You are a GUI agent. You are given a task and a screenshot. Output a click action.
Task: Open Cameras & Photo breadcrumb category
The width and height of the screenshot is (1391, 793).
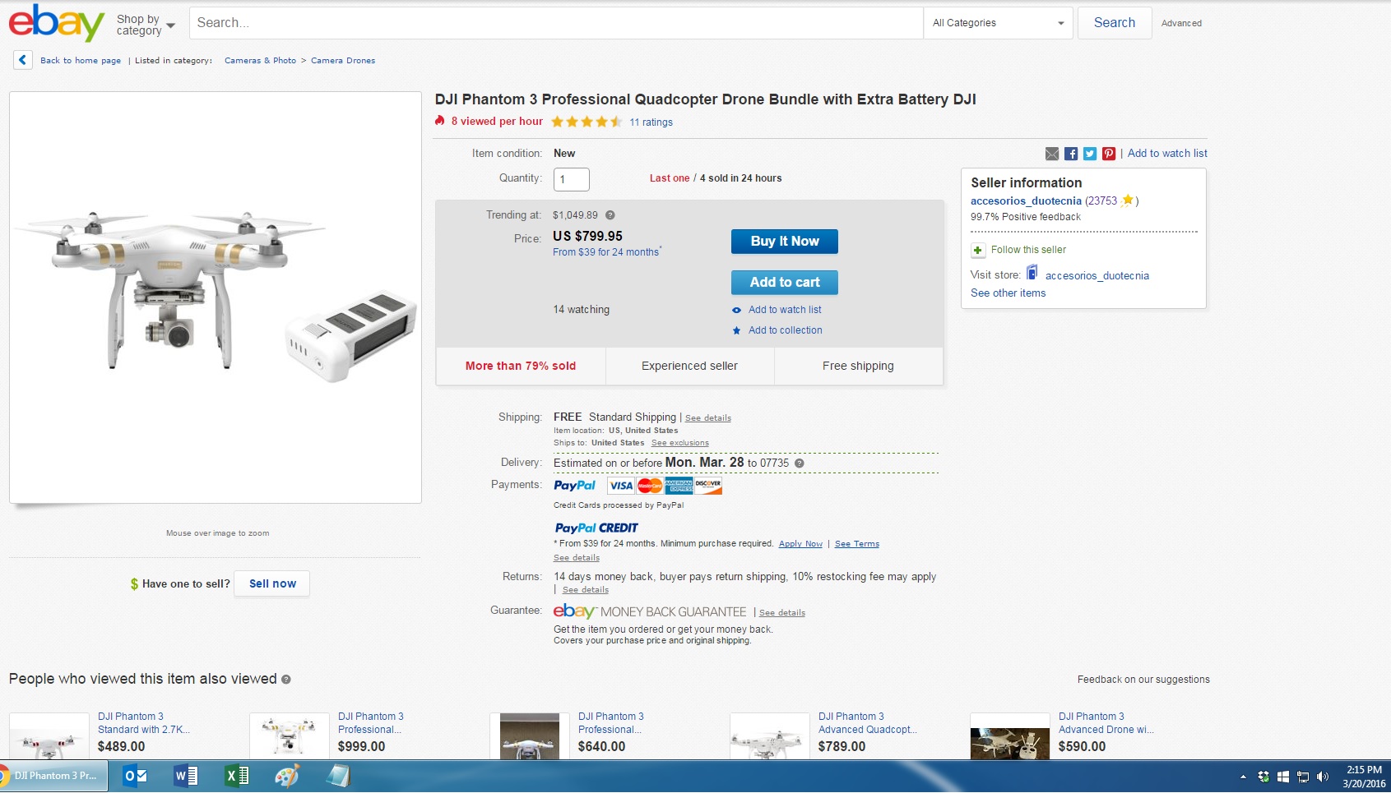pos(260,61)
